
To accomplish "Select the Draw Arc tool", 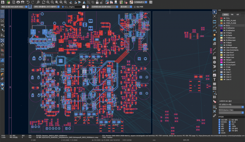I will pos(214,53).
